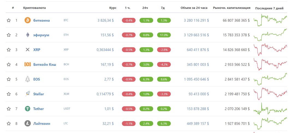Click the EOS logo icon
The image size is (297, 133).
pos(28,79)
